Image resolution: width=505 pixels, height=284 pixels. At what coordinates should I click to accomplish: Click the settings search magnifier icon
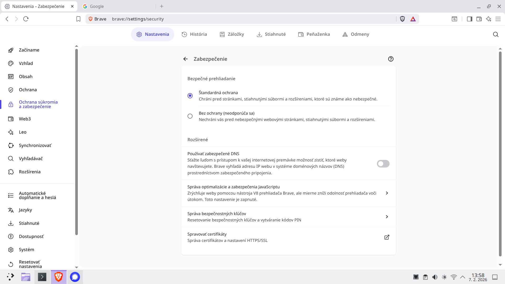coord(496,34)
